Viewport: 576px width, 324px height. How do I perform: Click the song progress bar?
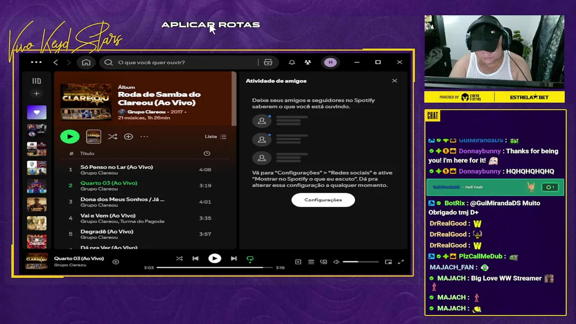click(x=215, y=267)
